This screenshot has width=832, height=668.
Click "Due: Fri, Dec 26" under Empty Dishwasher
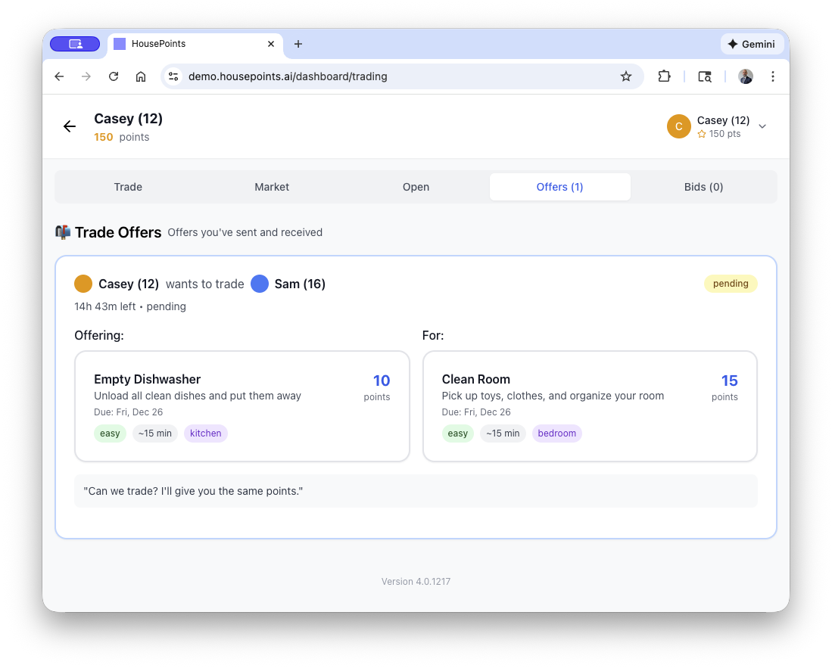click(x=129, y=412)
